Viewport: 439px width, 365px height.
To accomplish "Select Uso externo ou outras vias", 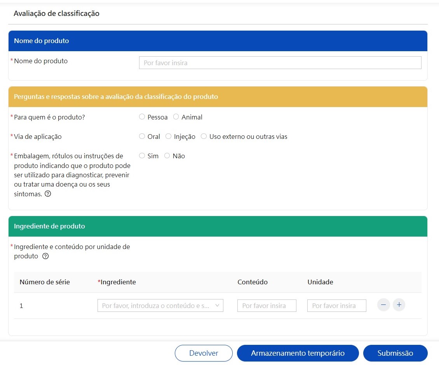I will pos(204,136).
